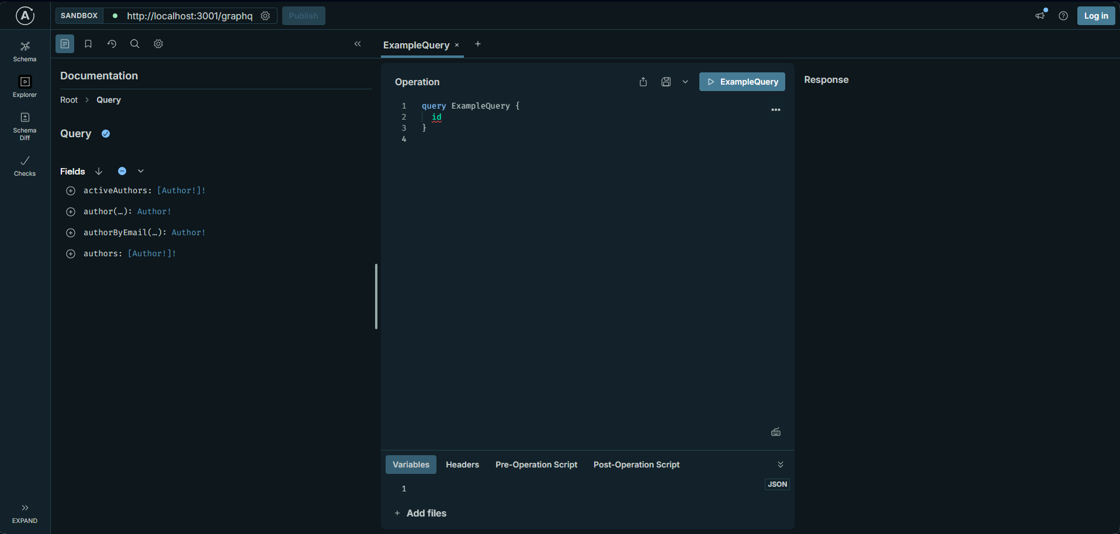Open the documentation search icon
The height and width of the screenshot is (534, 1120).
click(134, 44)
